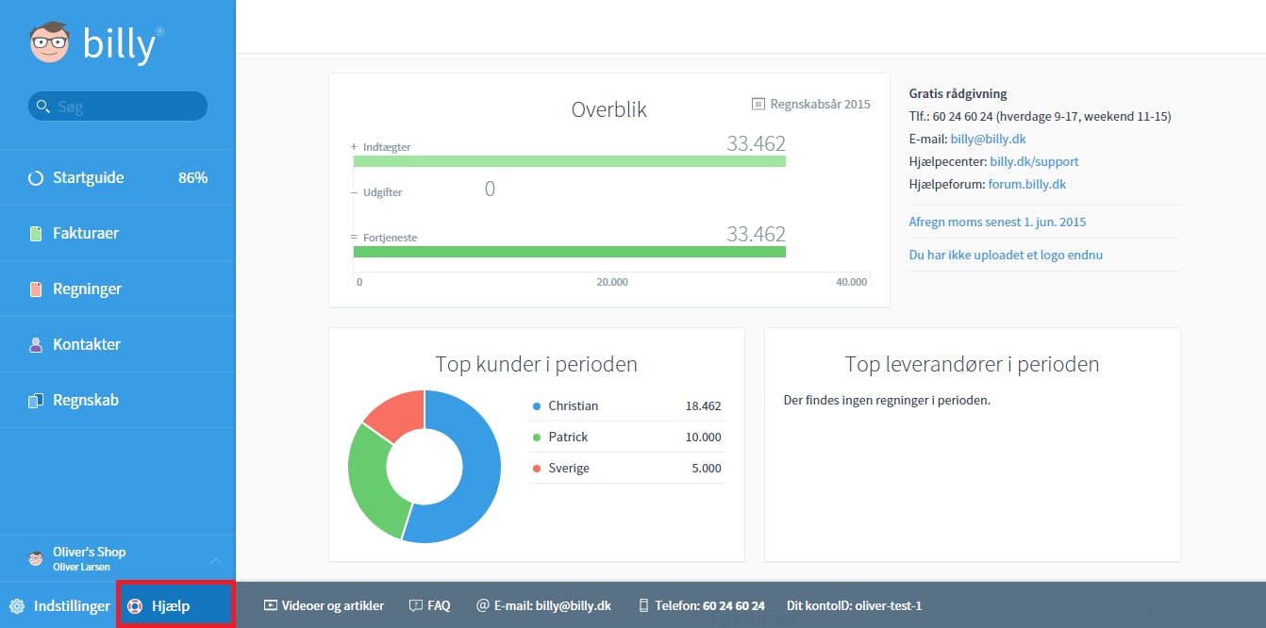Click the calendar icon beside Regnskabsår 2015
1266x628 pixels.
pyautogui.click(x=758, y=104)
